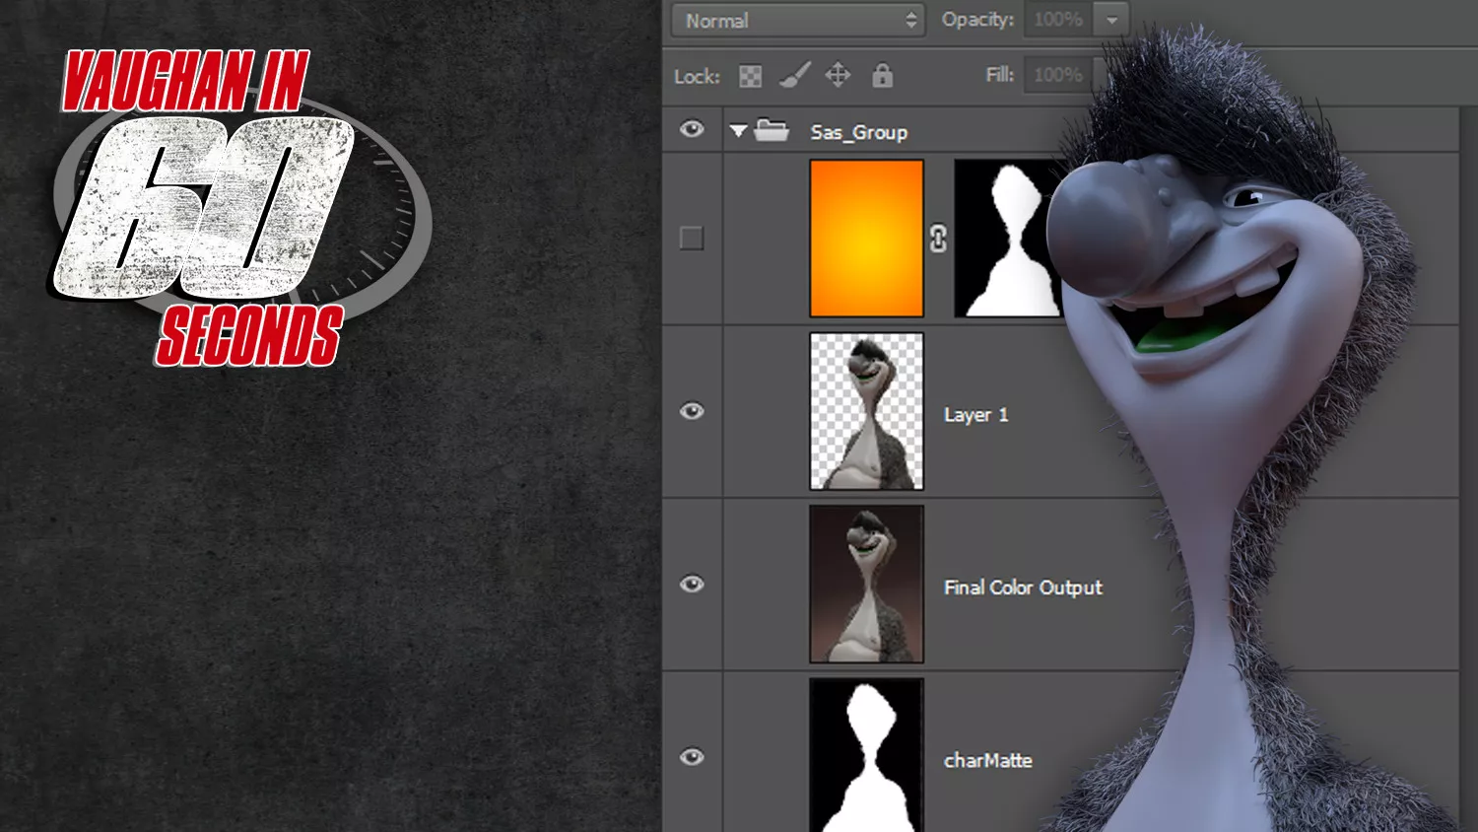Screen dimensions: 1478x832
Task: Hide the charMatte layer
Action: [692, 757]
